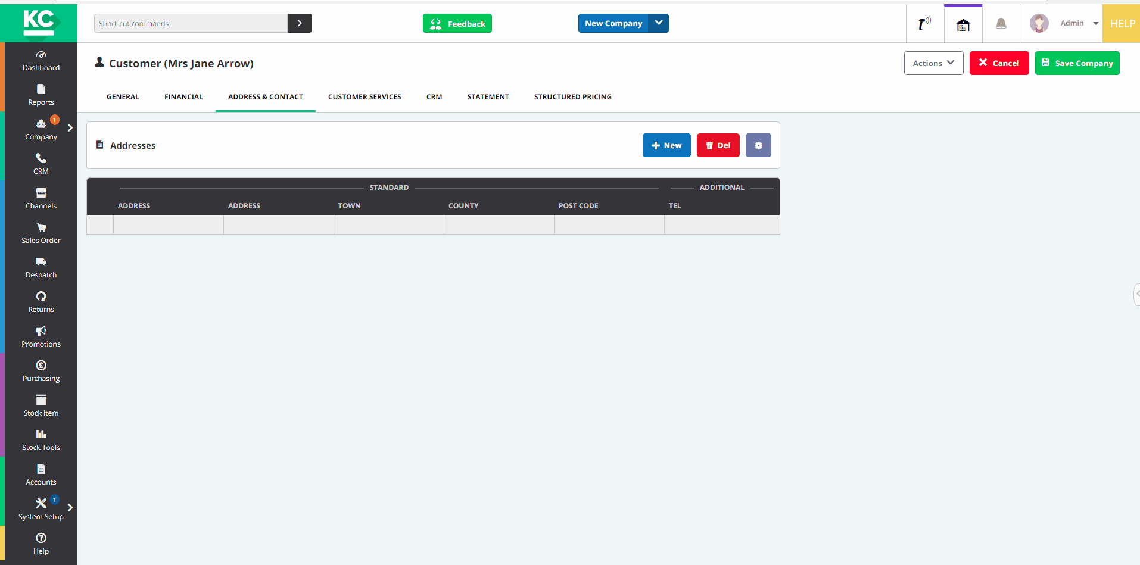
Task: Open the Accounts module
Action: [40, 473]
